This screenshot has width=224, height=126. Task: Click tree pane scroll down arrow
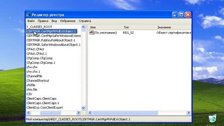pos(83,108)
